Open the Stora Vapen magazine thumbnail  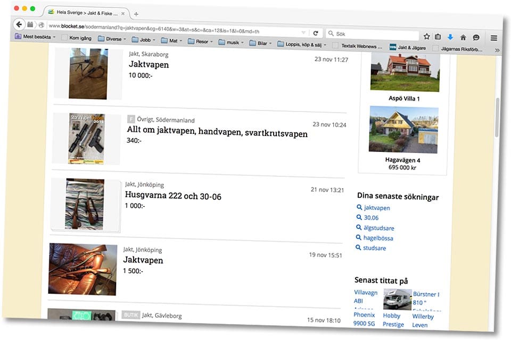point(86,139)
